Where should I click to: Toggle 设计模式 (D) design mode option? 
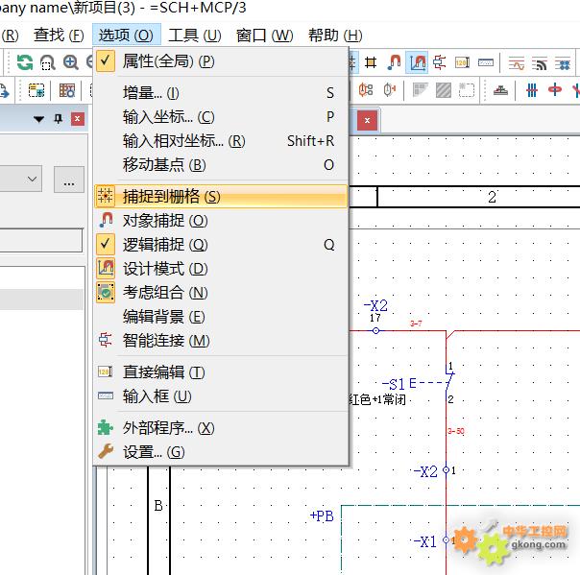(221, 269)
